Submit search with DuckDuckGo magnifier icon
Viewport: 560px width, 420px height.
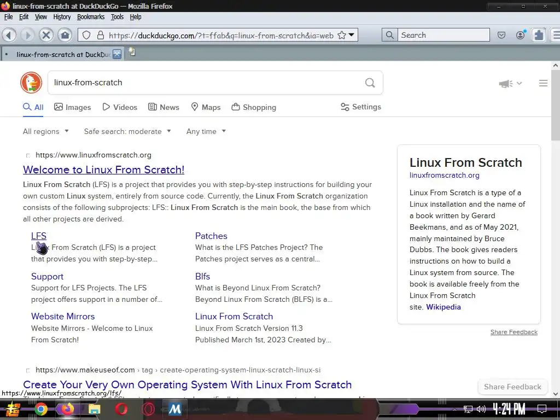(x=370, y=83)
